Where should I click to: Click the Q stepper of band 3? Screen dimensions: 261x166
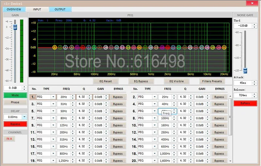pos(89,104)
